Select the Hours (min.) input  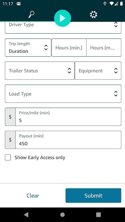pos(69,47)
